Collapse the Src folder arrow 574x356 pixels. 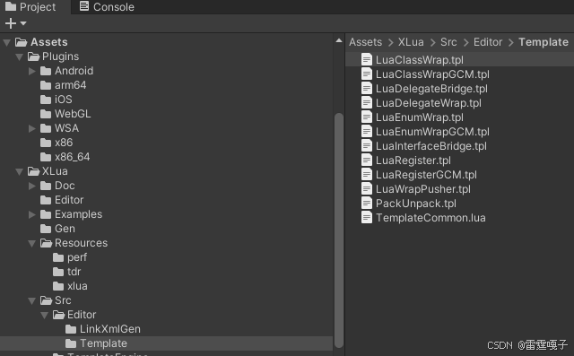point(32,300)
